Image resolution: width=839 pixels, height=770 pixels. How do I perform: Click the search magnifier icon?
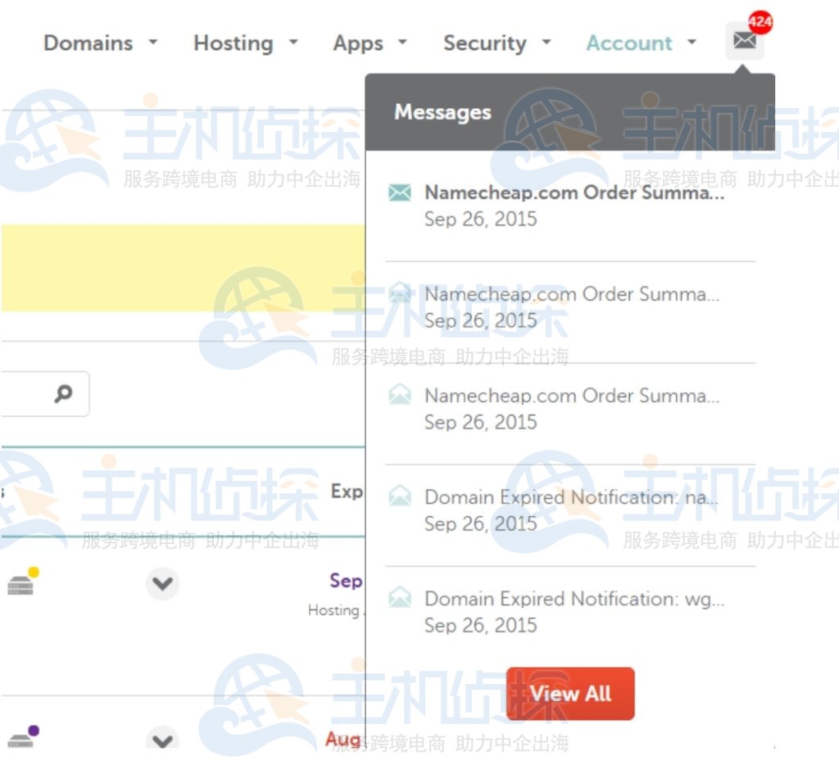click(63, 394)
